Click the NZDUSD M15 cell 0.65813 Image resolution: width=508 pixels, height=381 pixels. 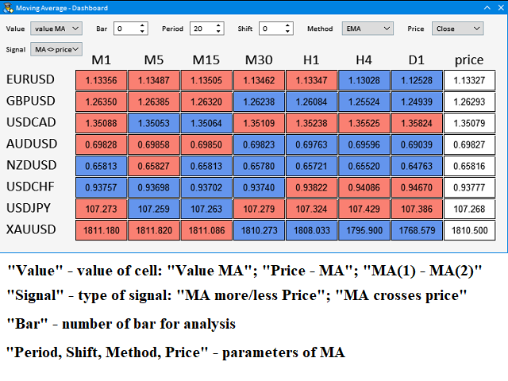206,166
